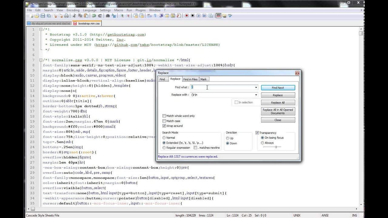The width and height of the screenshot is (388, 218).
Task: Open Find via the binoculars icon
Action: [x=108, y=16]
